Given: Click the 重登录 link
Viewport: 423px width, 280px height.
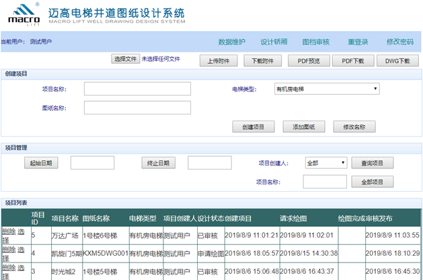Looking at the screenshot, I should point(358,42).
